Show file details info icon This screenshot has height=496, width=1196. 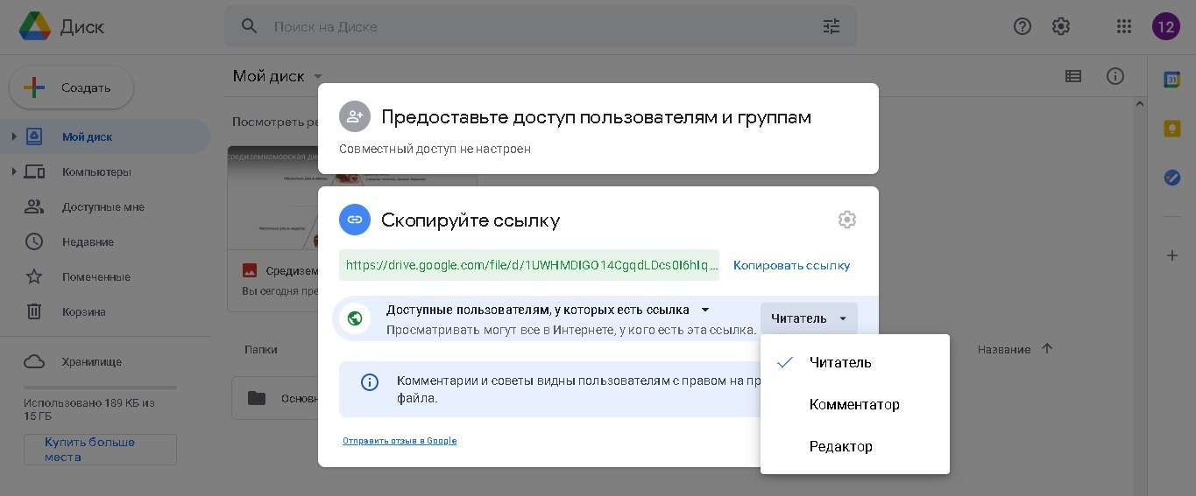click(x=1115, y=76)
